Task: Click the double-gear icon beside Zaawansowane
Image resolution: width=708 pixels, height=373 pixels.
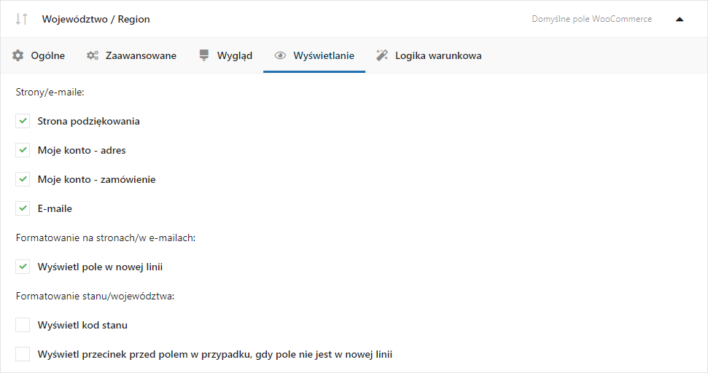Action: pyautogui.click(x=93, y=55)
